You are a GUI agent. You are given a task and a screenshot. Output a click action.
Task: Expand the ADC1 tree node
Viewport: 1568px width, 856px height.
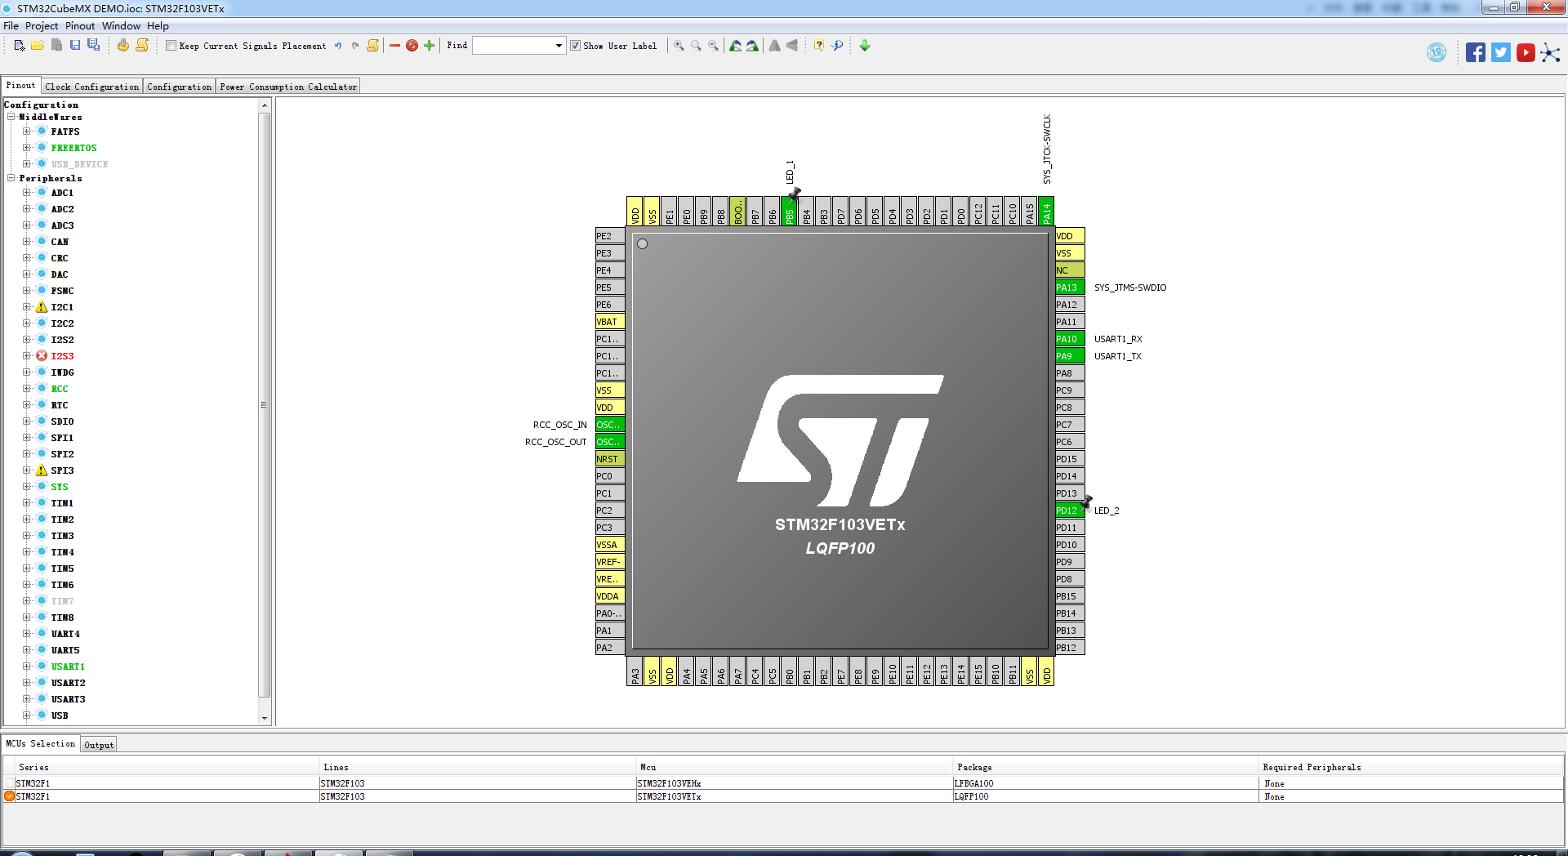27,193
